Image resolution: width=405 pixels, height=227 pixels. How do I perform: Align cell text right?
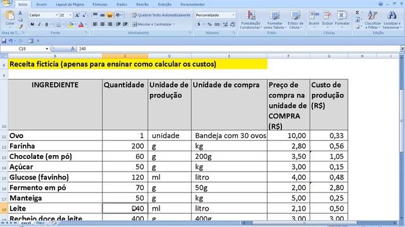click(x=109, y=24)
